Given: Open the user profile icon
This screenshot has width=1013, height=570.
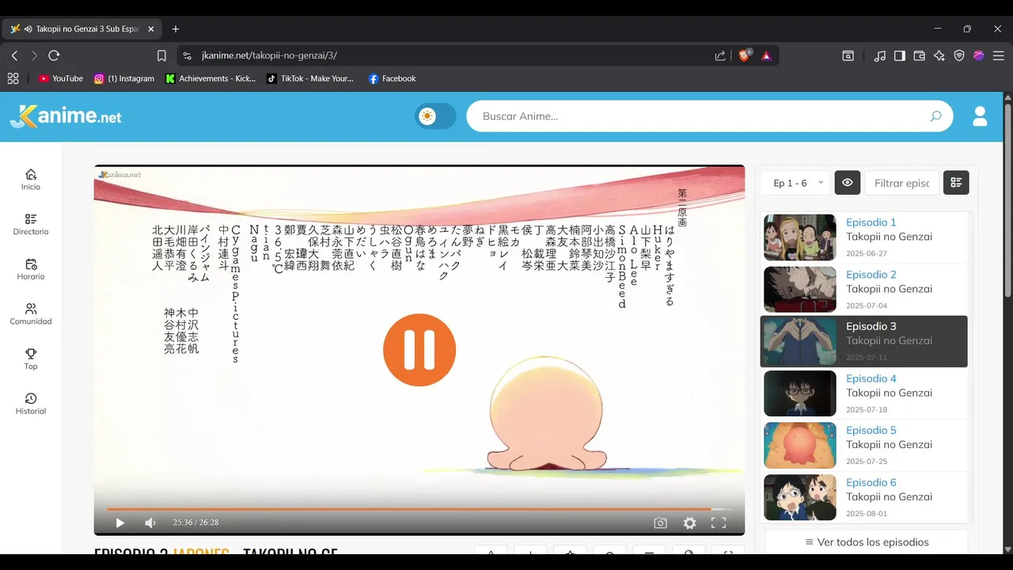Looking at the screenshot, I should 980,116.
